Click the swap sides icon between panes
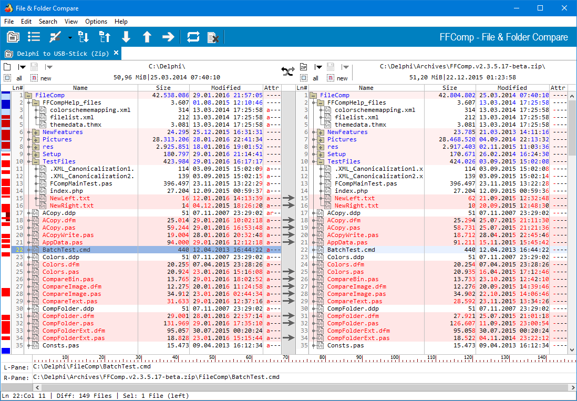577x401 pixels. pyautogui.click(x=287, y=72)
